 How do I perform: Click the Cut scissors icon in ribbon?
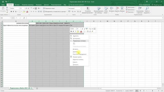(7, 7)
